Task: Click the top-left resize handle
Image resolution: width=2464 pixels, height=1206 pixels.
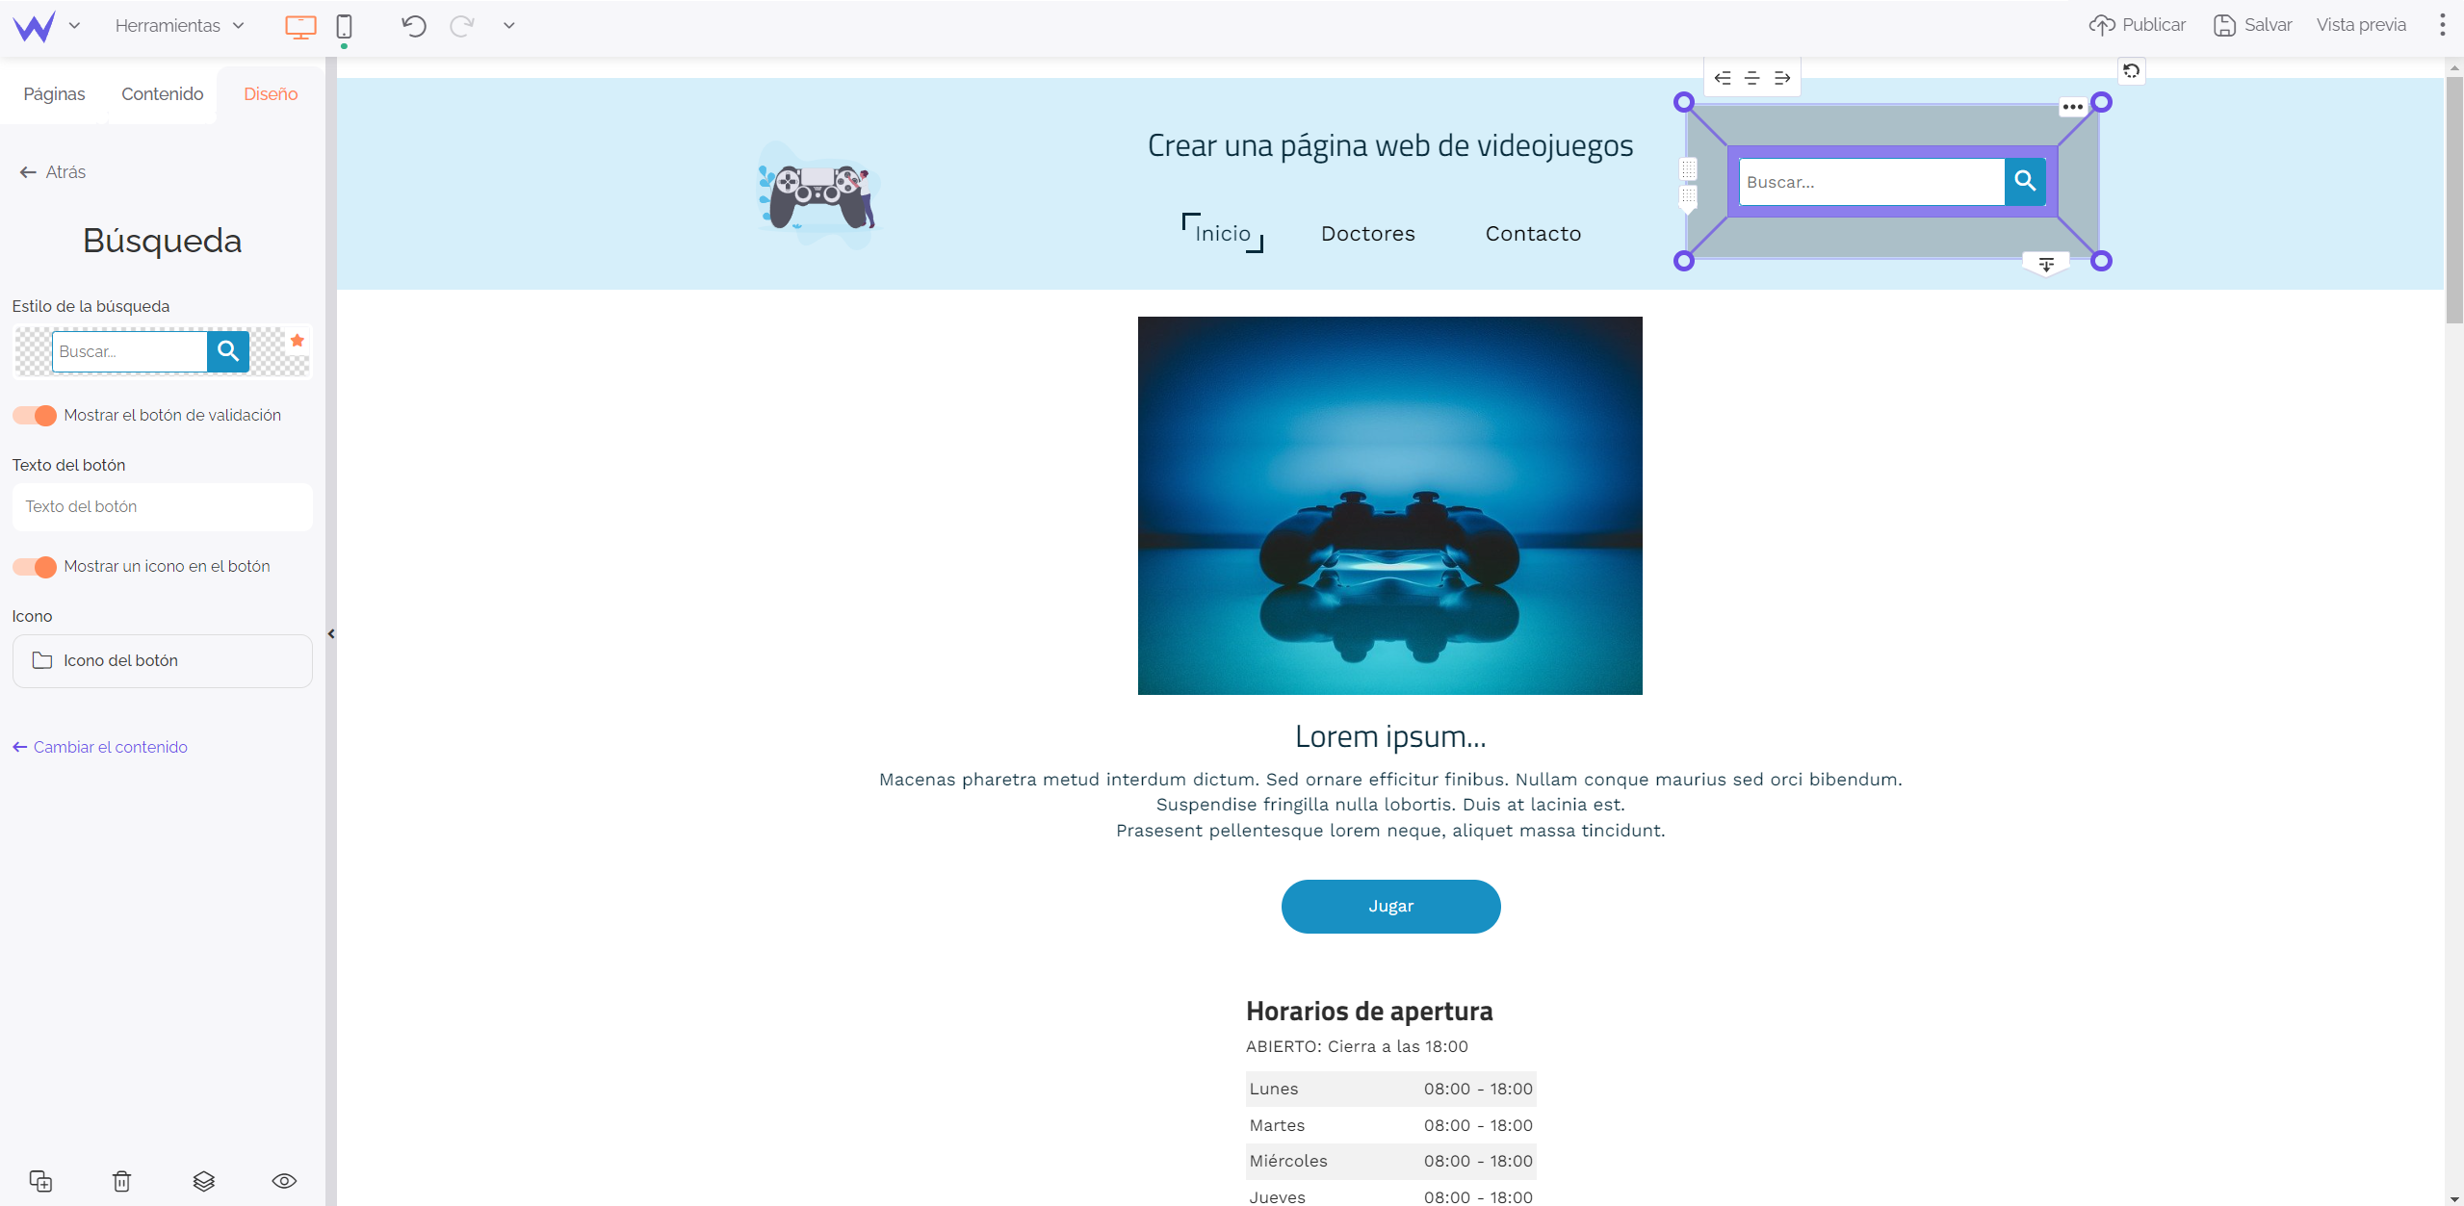Action: [x=1683, y=102]
